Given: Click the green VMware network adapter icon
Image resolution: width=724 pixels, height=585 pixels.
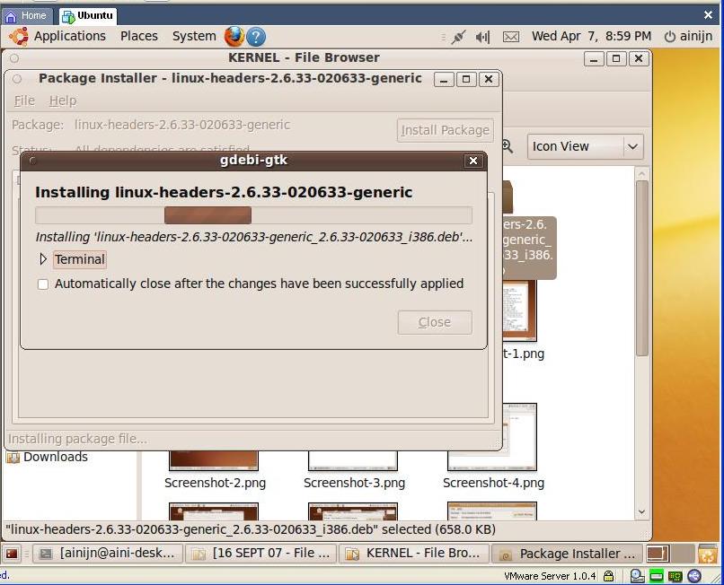Looking at the screenshot, I should (x=656, y=576).
